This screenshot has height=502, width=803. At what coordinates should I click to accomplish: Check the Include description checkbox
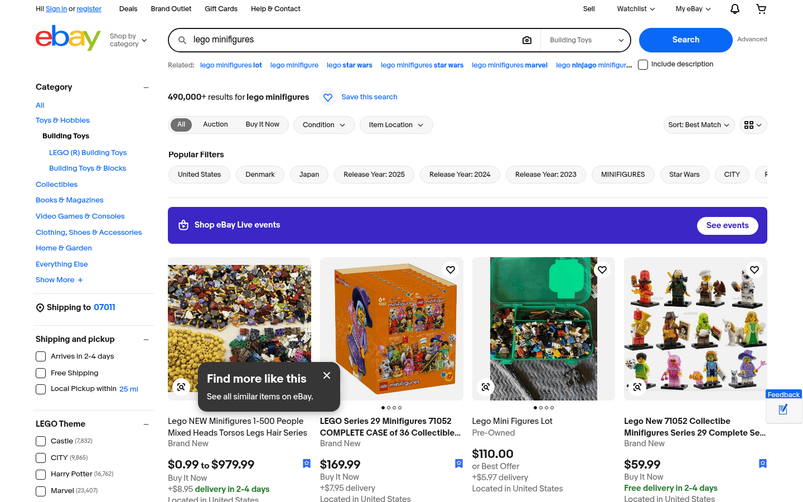coord(643,65)
